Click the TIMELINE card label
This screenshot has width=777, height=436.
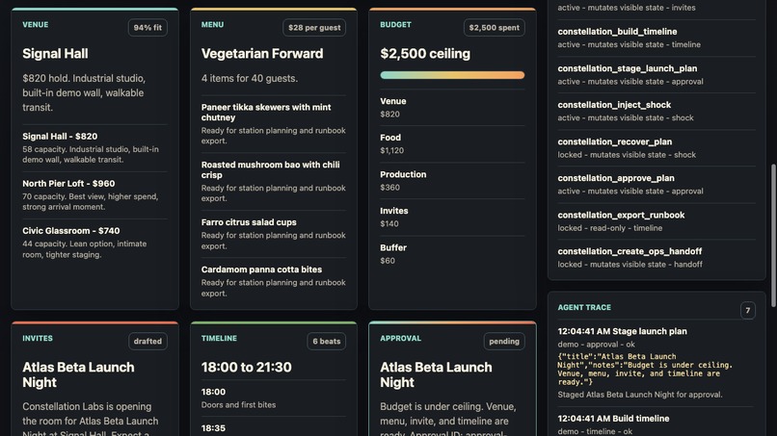point(219,339)
